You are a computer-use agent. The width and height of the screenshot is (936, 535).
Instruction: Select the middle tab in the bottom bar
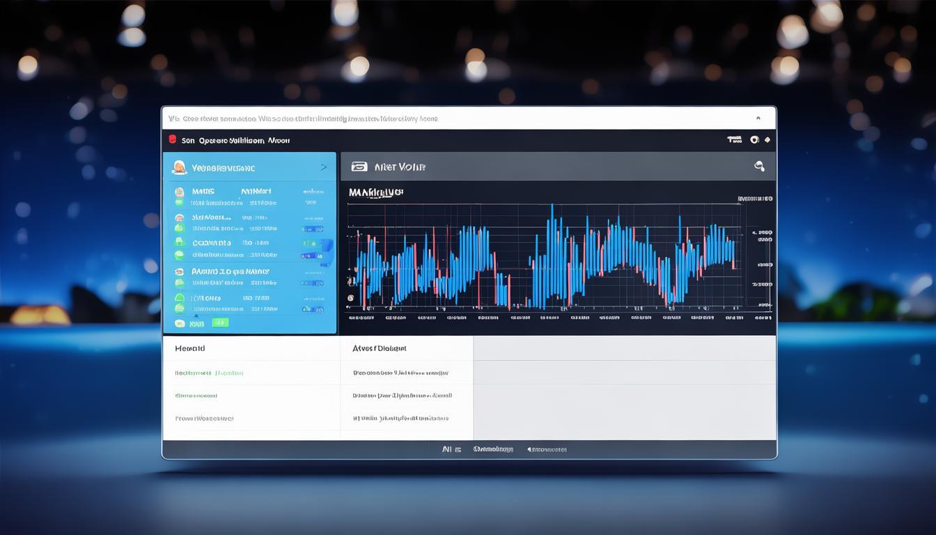pyautogui.click(x=493, y=449)
